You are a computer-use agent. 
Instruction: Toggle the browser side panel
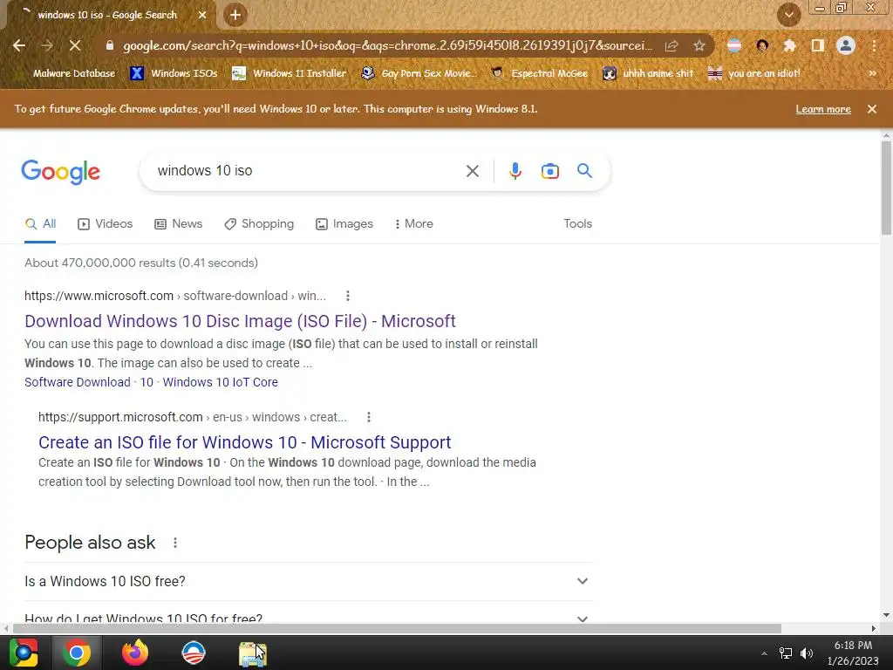tap(818, 45)
